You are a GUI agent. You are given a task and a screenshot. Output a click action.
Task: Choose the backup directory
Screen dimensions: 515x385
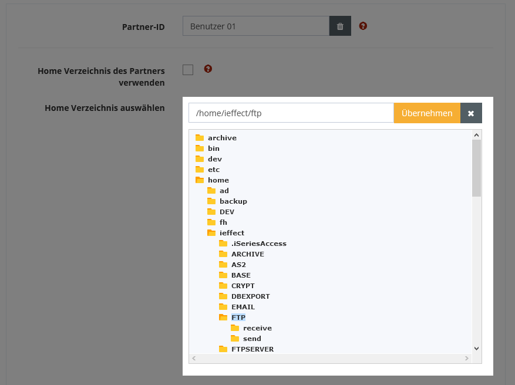click(x=233, y=201)
